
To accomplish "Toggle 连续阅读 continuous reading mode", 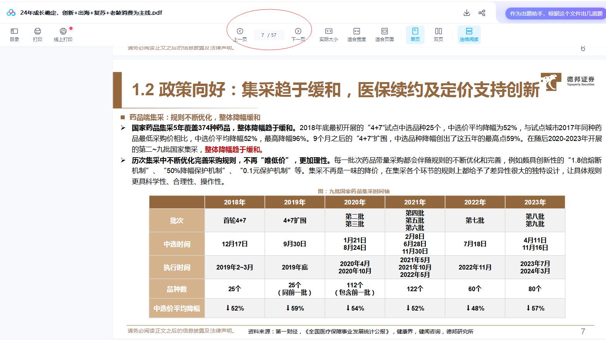I will [x=469, y=34].
